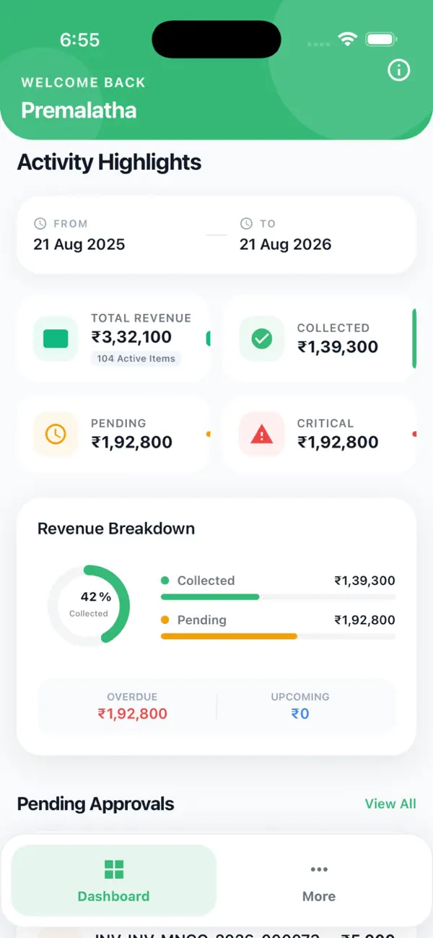Image resolution: width=433 pixels, height=938 pixels.
Task: Tap the info icon in header
Action: (399, 70)
